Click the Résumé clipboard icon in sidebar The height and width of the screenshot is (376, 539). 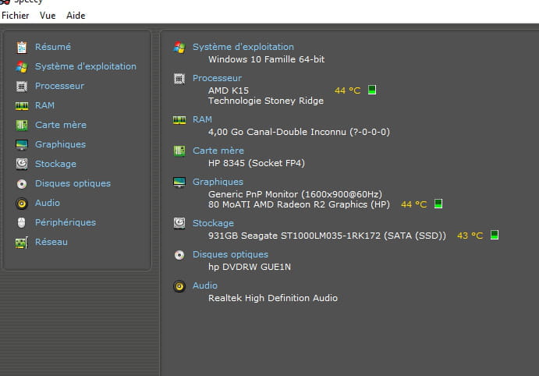coord(22,47)
